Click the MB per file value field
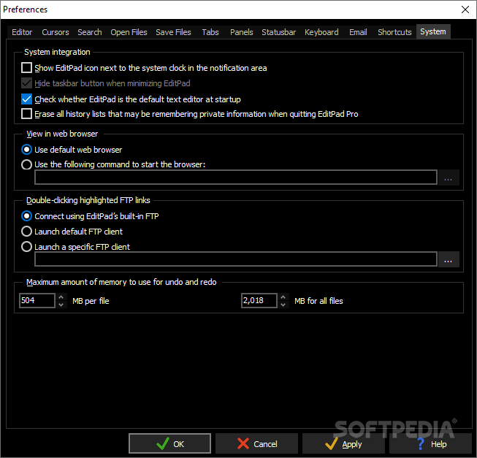The image size is (477, 458). point(37,300)
